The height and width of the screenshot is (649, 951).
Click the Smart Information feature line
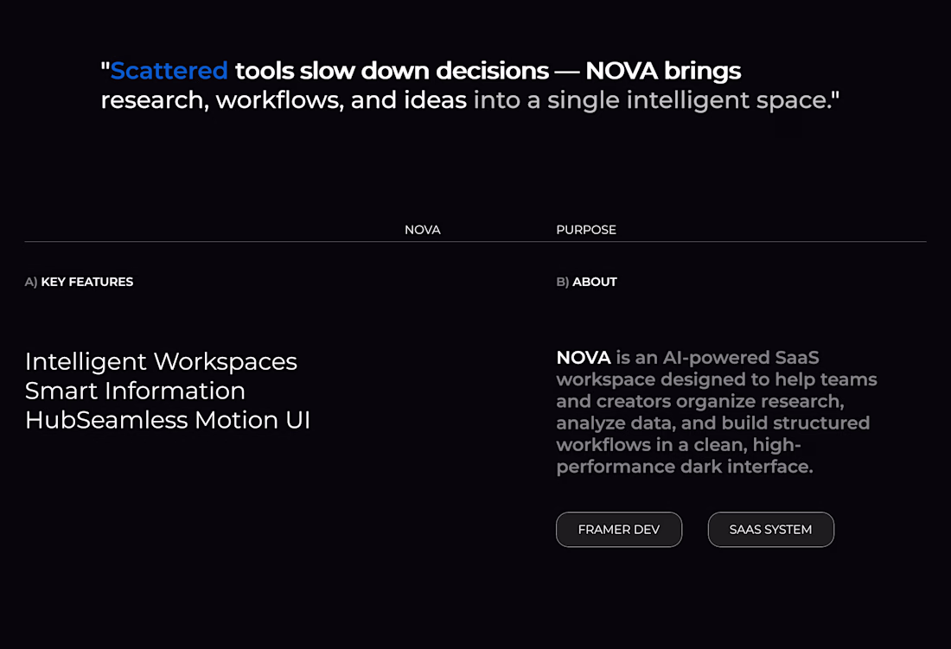135,391
